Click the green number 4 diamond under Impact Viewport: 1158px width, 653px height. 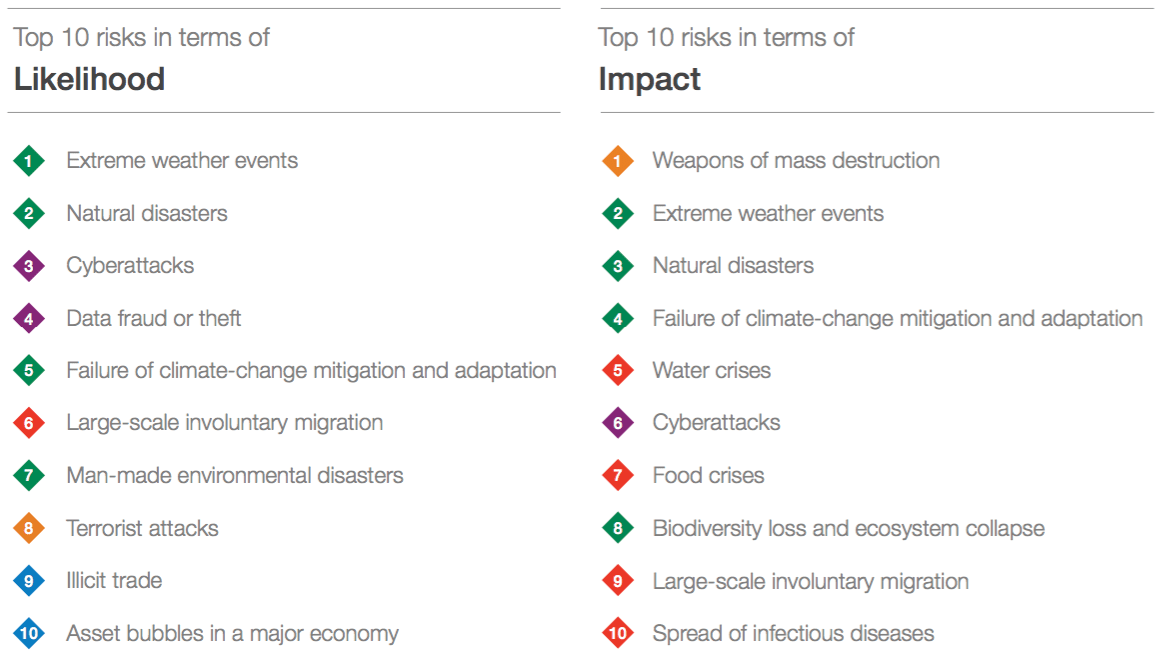click(618, 319)
